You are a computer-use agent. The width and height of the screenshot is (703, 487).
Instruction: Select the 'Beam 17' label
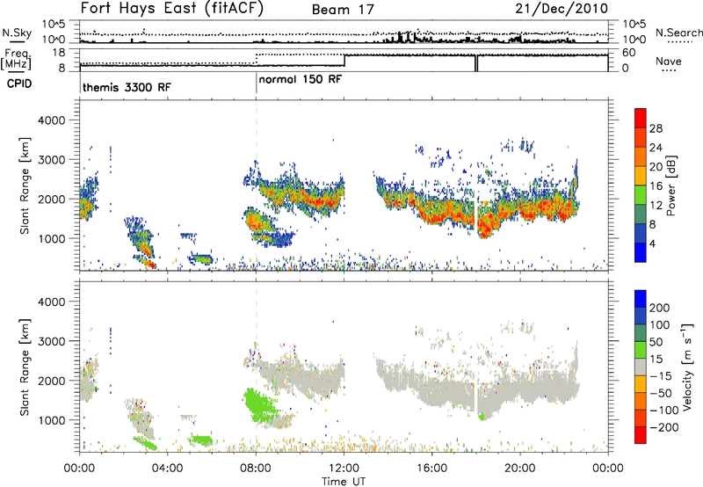[x=343, y=10]
